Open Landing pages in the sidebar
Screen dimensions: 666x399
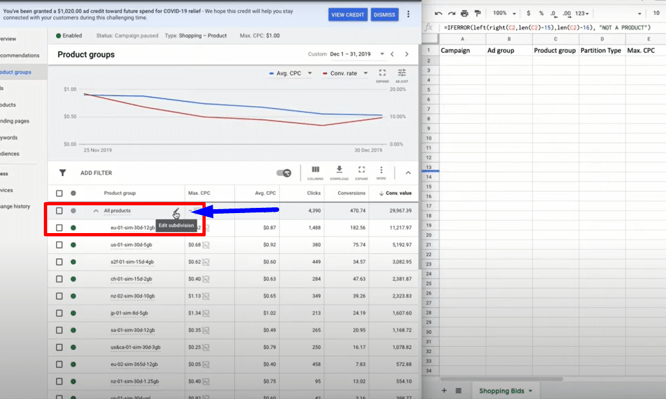(x=15, y=121)
